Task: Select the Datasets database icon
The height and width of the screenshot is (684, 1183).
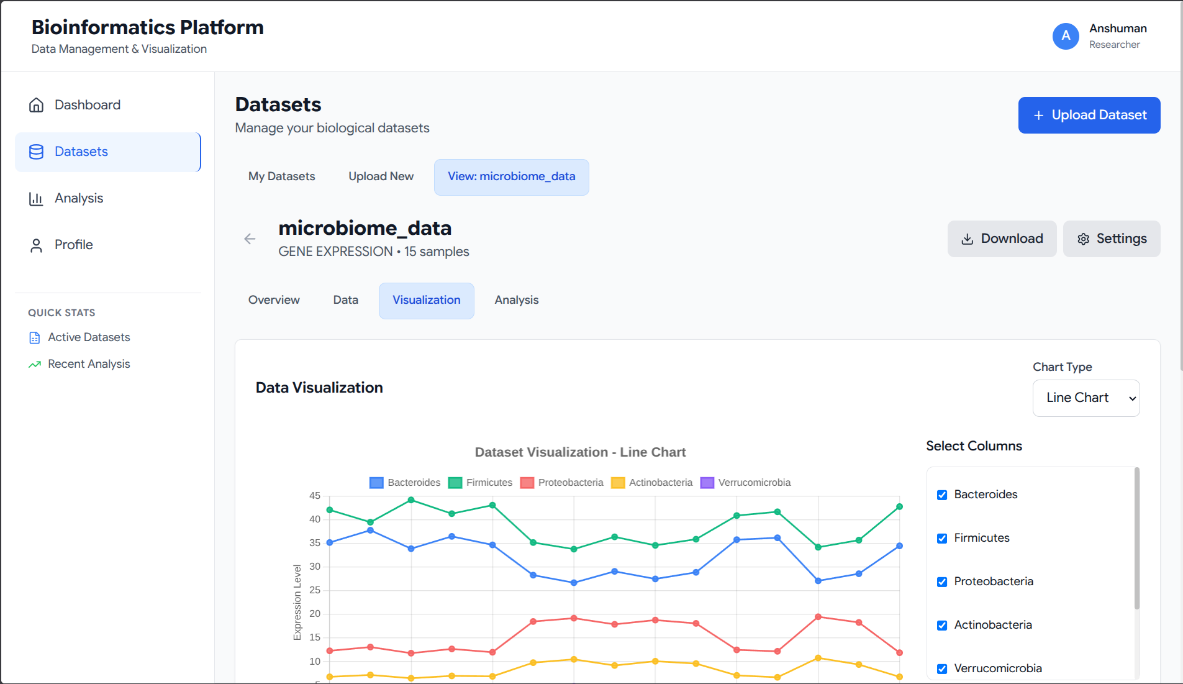Action: (37, 151)
